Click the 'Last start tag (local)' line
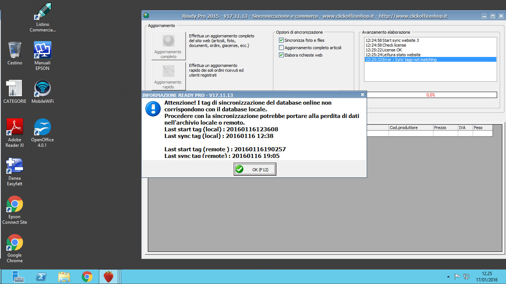 pos(221,129)
